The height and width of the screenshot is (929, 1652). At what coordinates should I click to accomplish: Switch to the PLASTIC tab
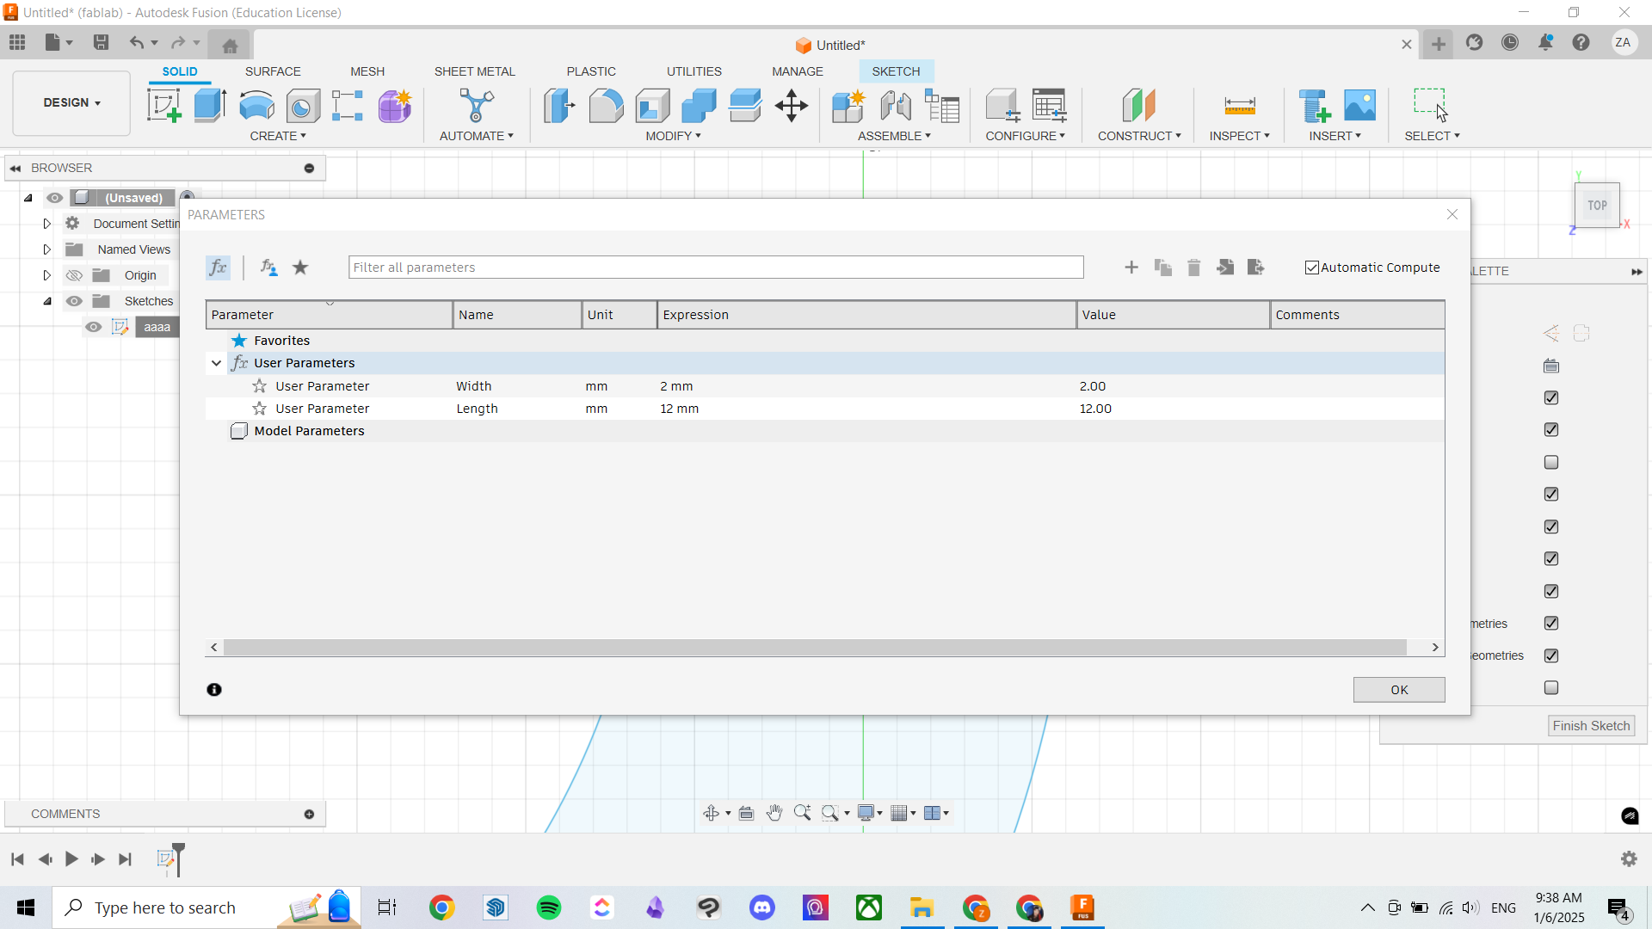591,71
